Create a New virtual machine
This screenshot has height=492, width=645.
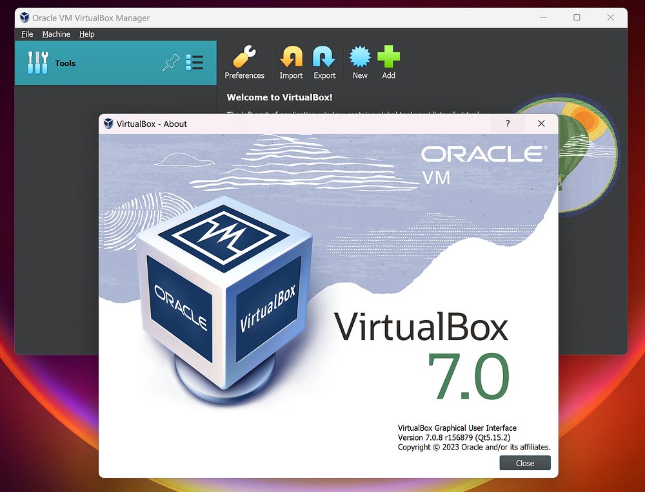click(359, 62)
